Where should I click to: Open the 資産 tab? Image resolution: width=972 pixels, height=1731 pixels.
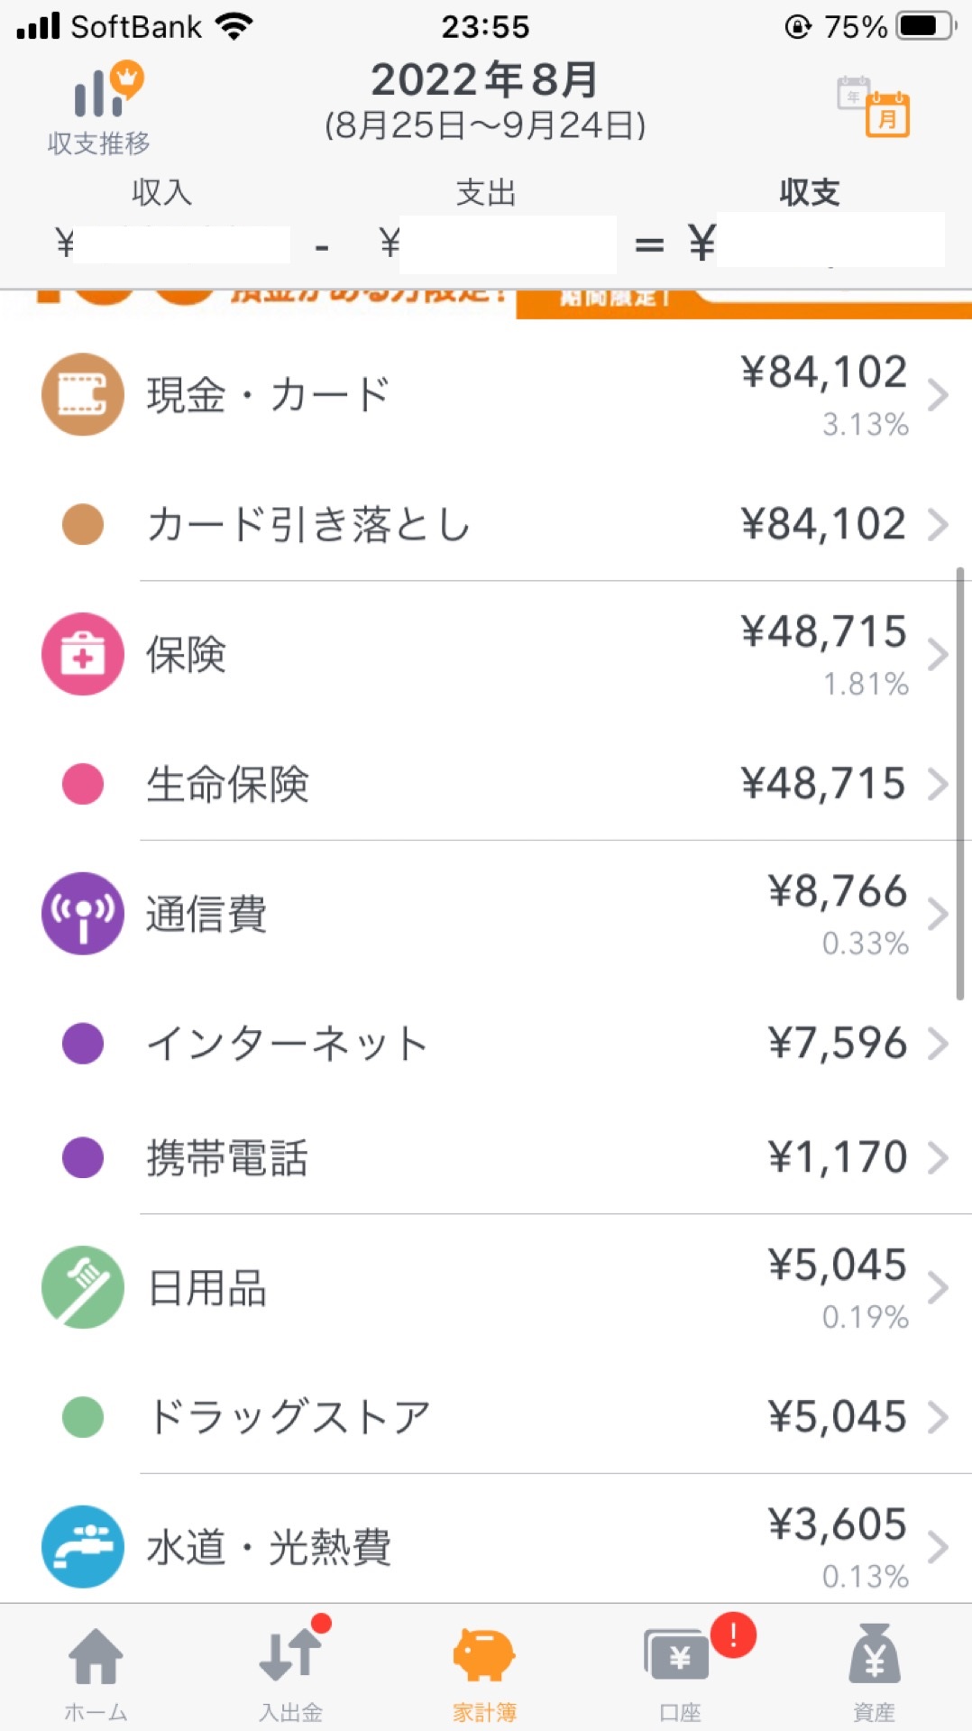pyautogui.click(x=875, y=1673)
